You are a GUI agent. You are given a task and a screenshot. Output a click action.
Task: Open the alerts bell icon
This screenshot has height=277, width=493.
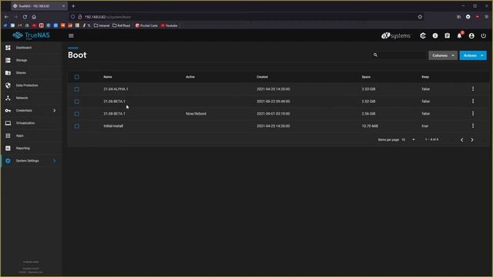click(x=459, y=36)
